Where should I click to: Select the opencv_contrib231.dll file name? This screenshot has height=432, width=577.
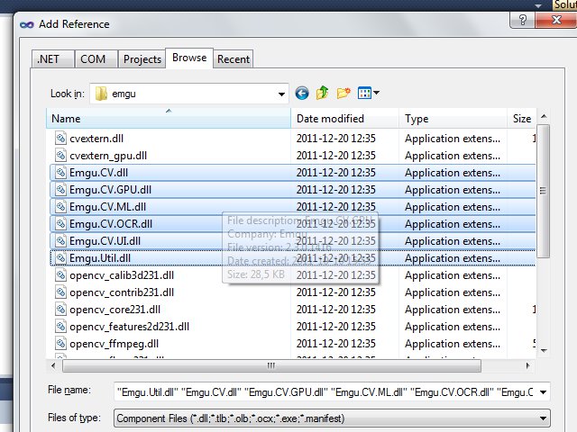pyautogui.click(x=122, y=292)
